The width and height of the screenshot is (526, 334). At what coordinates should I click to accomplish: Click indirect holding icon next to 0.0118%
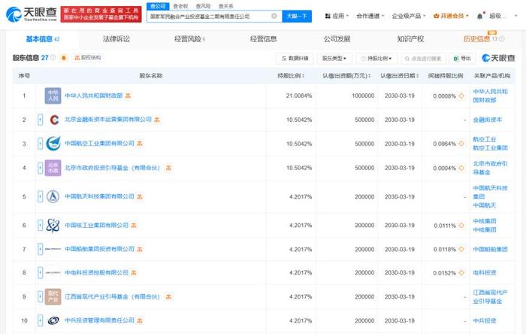click(461, 250)
